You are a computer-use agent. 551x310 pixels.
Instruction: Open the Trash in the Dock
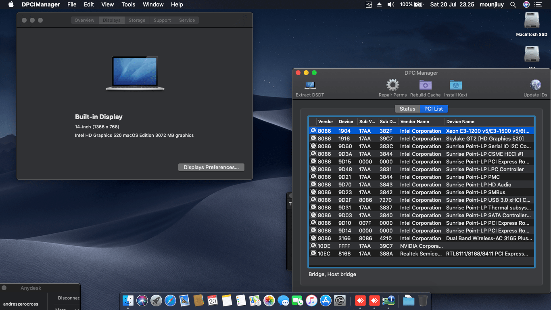tap(423, 300)
